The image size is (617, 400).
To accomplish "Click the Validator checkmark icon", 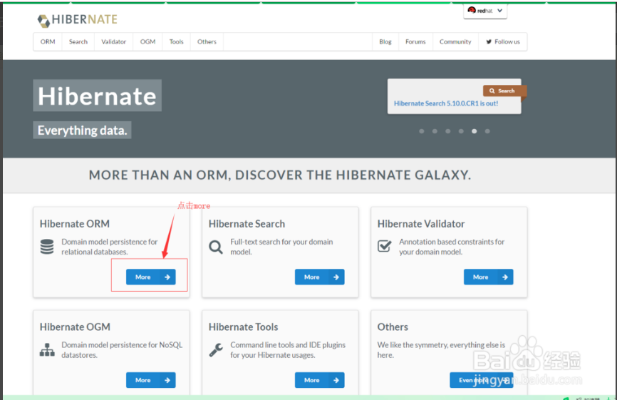I will click(385, 246).
